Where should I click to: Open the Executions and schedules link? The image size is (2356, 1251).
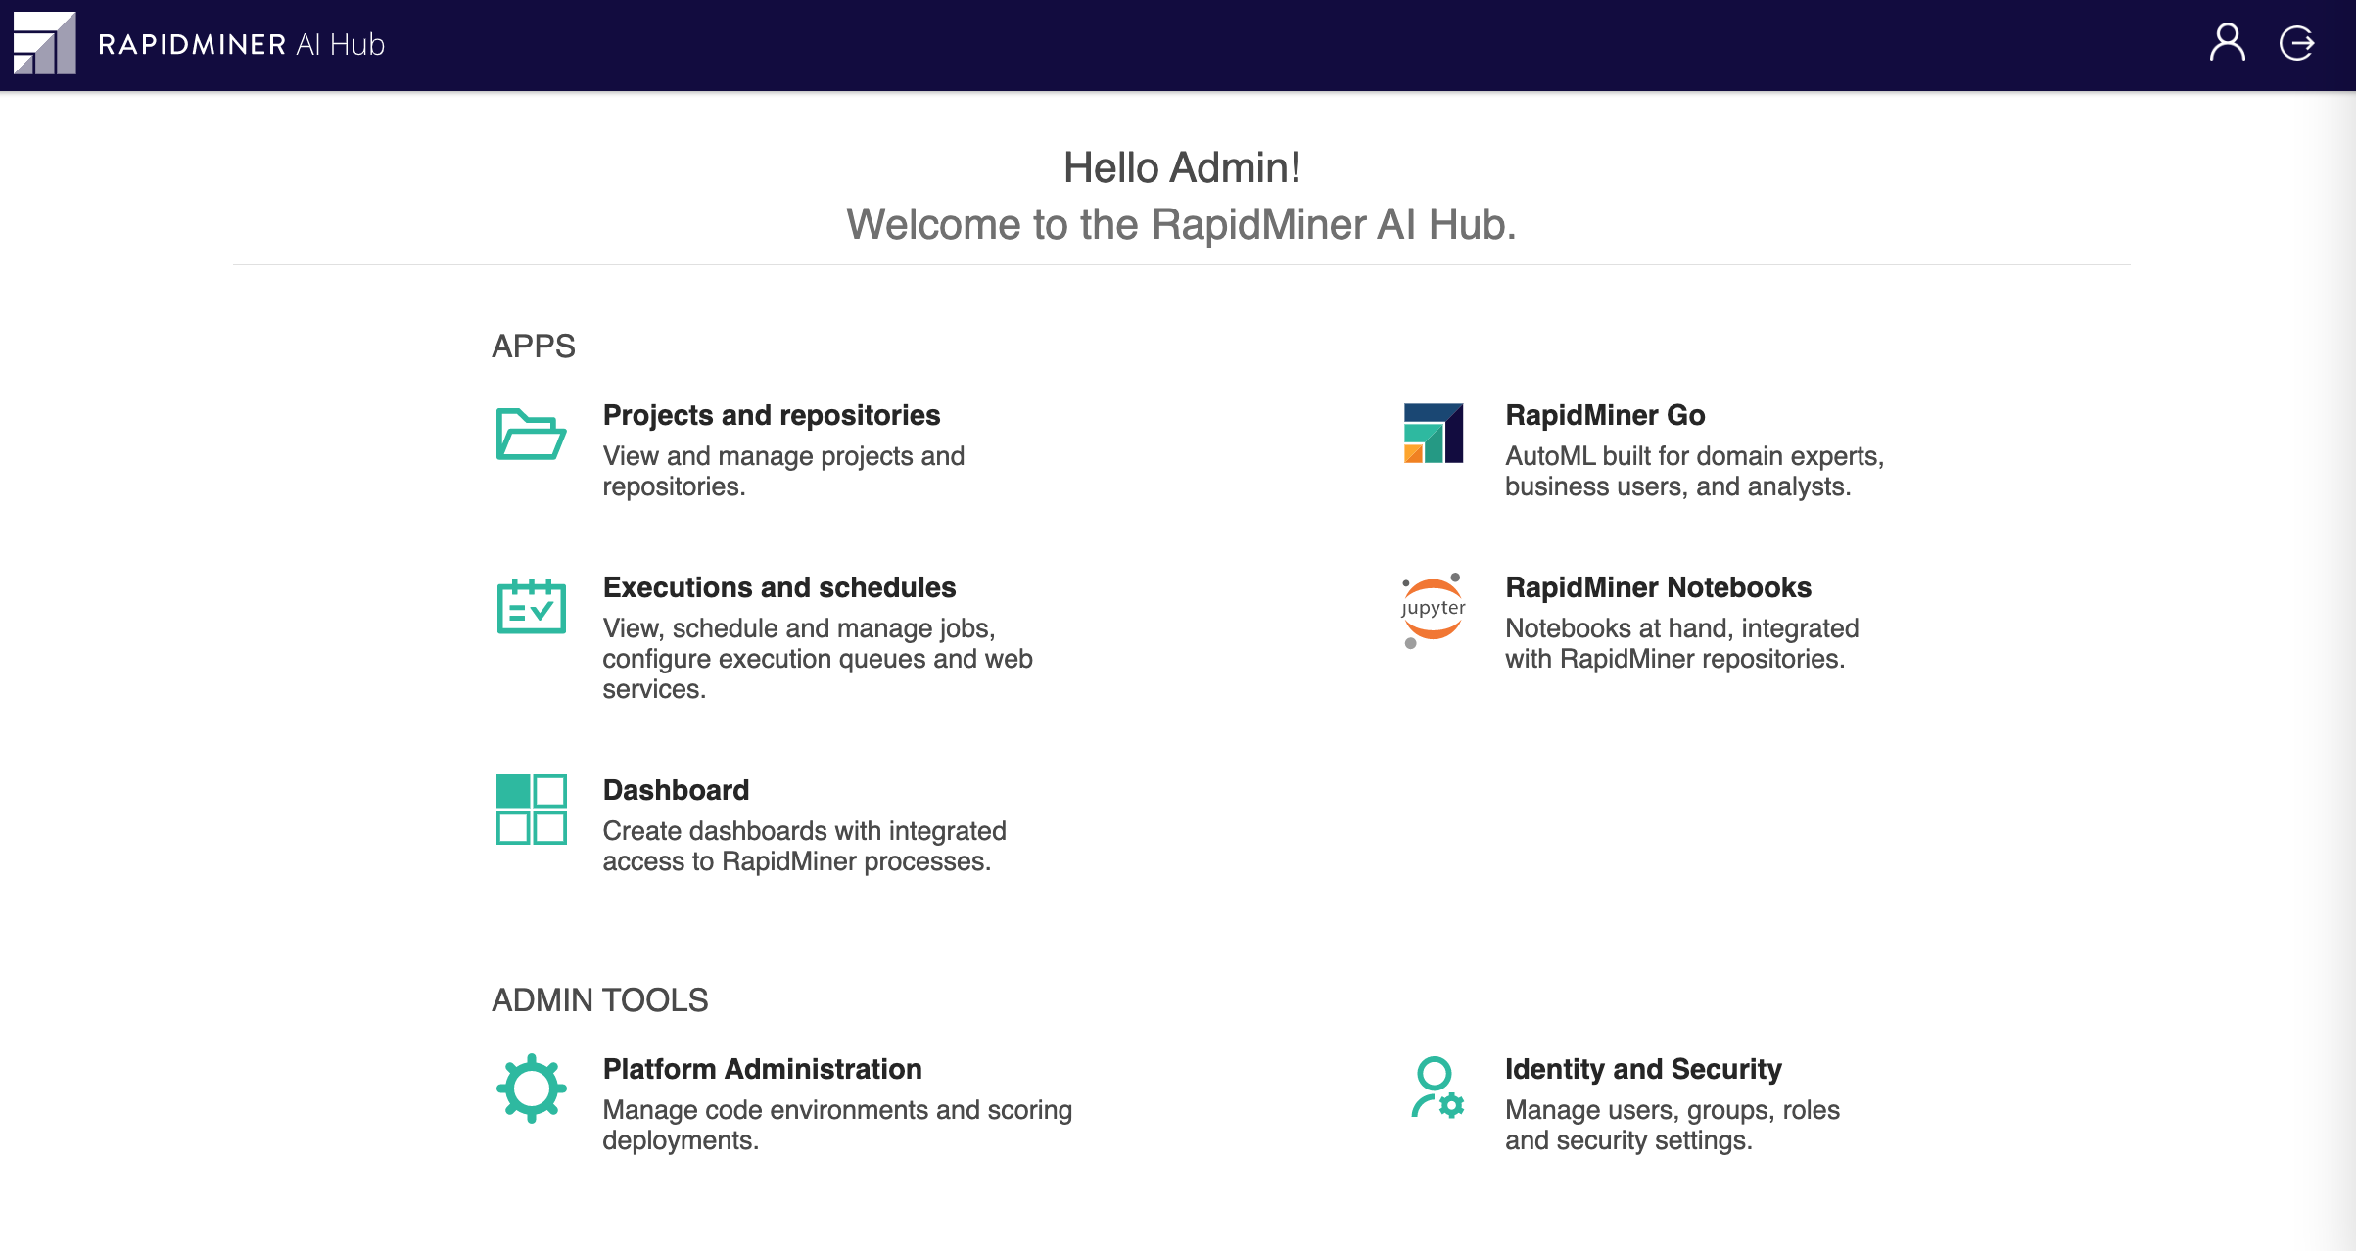point(779,587)
